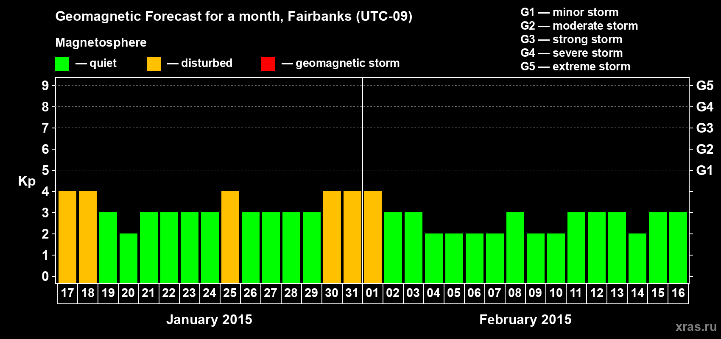
Task: Click date label 29 on the axis
Action: [x=311, y=293]
